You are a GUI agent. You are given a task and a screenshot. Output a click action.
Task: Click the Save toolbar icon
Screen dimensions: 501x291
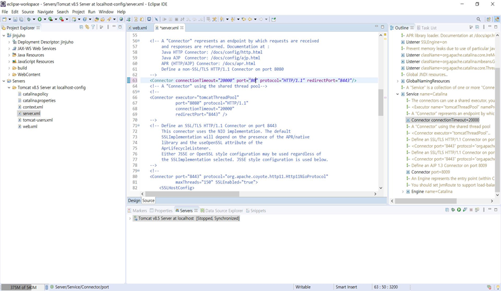pos(15,19)
